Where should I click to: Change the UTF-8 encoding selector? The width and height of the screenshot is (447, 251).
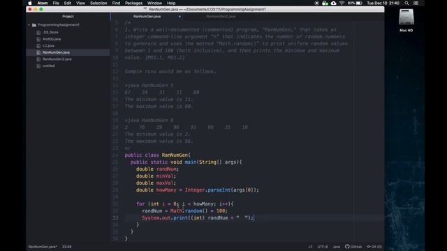tap(323, 247)
